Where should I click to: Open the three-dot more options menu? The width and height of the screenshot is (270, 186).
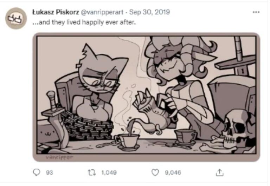(256, 12)
